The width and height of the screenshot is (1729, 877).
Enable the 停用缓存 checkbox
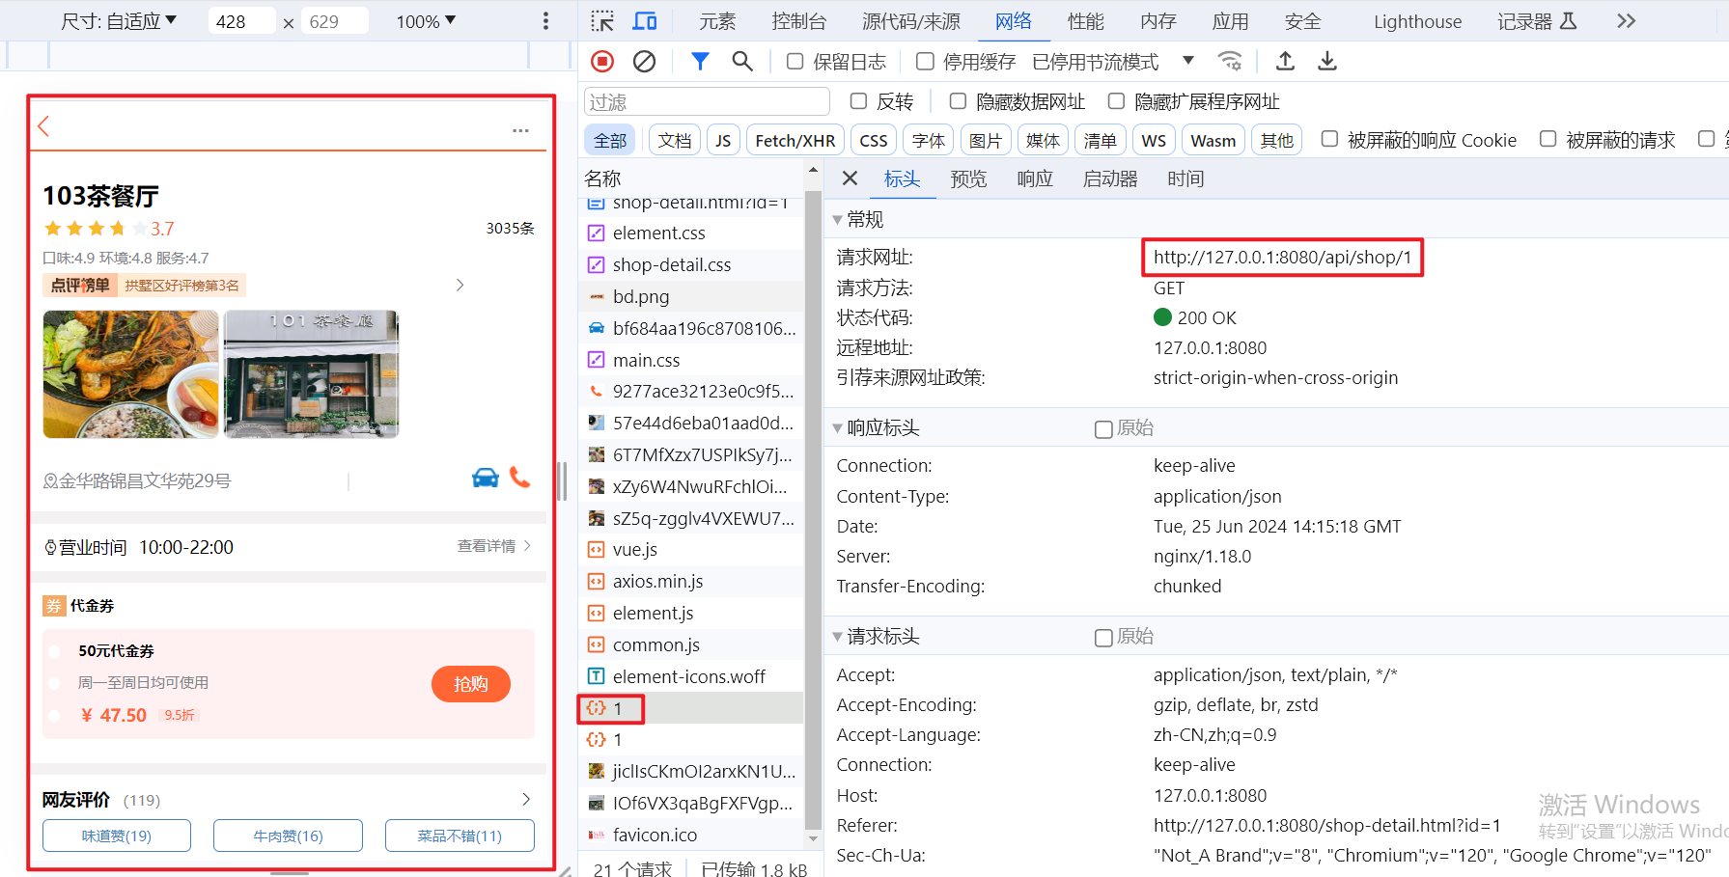point(923,61)
